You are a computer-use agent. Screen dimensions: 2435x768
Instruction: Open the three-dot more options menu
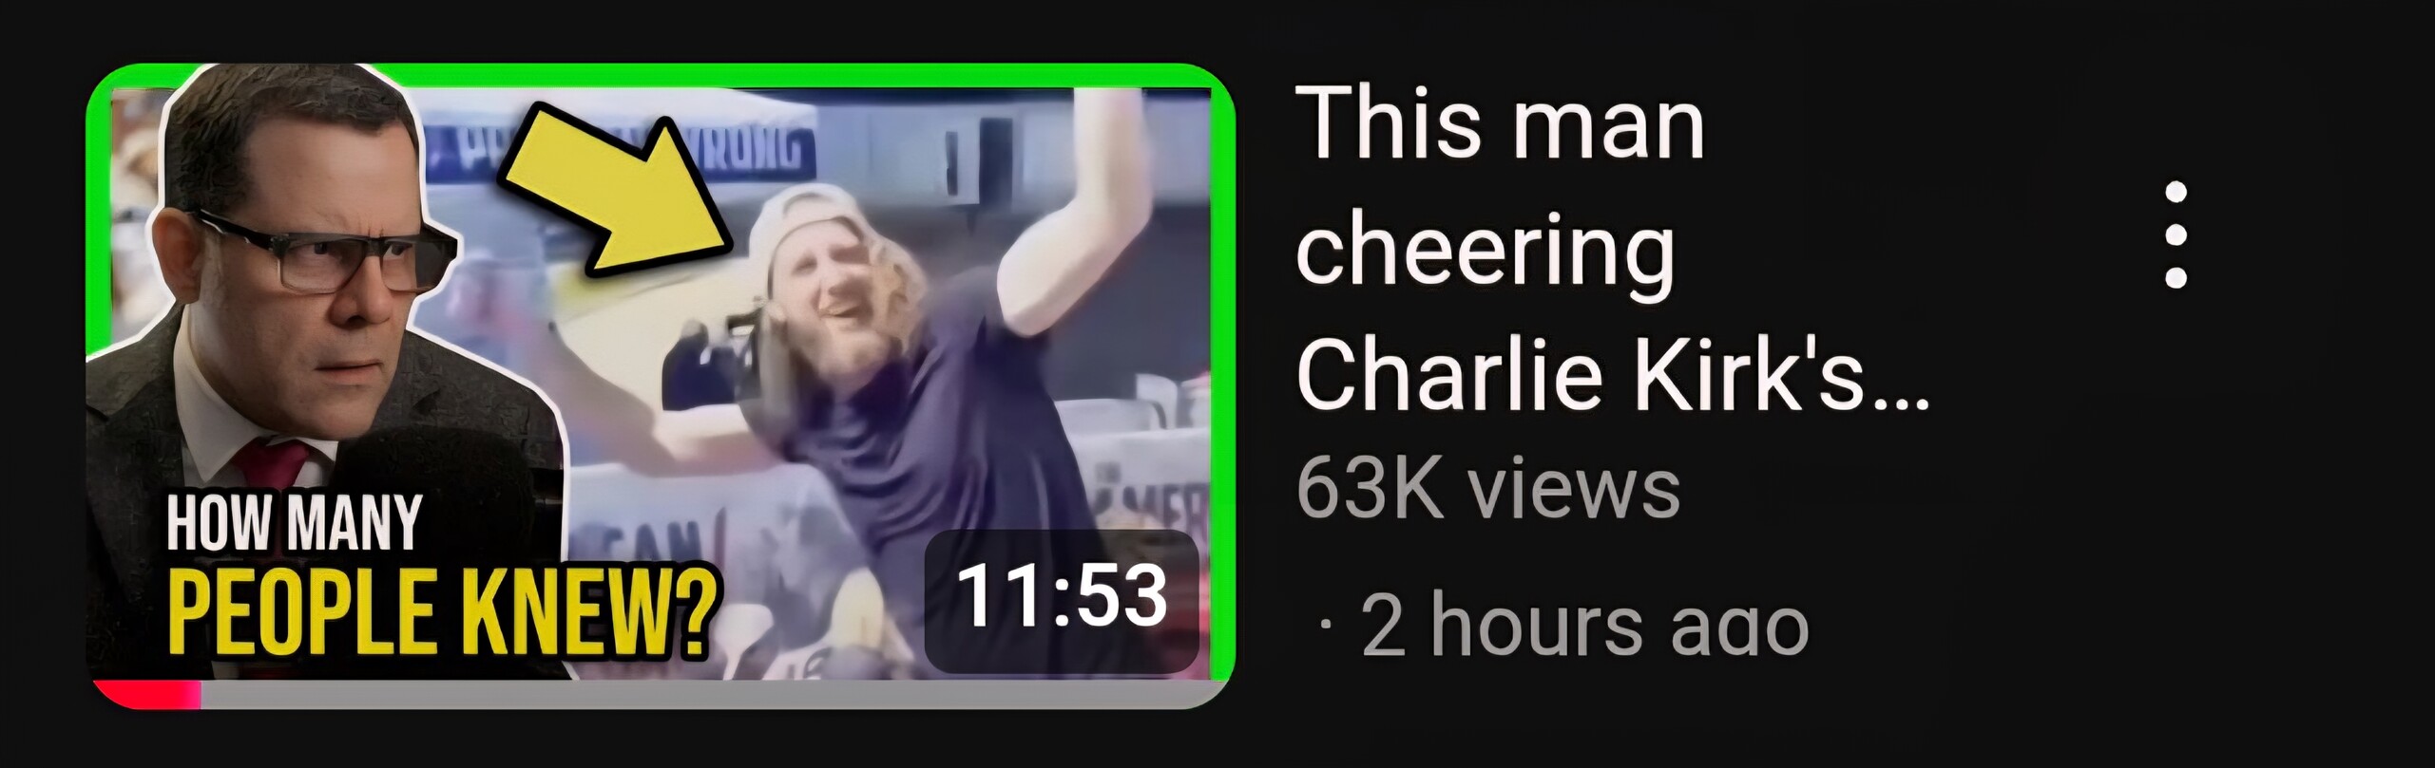point(2176,234)
